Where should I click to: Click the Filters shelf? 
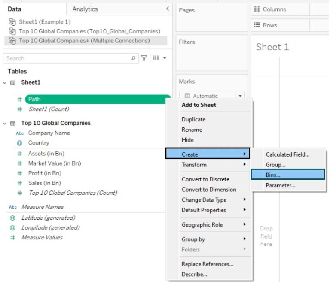(x=212, y=53)
